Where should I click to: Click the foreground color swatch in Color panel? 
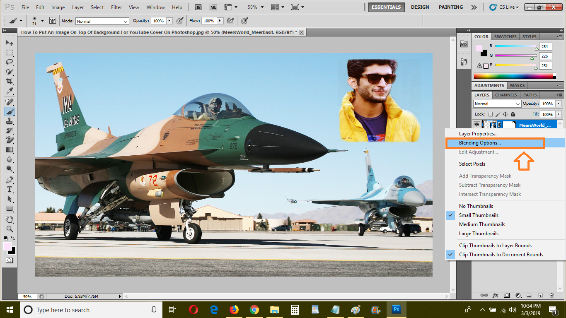pos(479,48)
